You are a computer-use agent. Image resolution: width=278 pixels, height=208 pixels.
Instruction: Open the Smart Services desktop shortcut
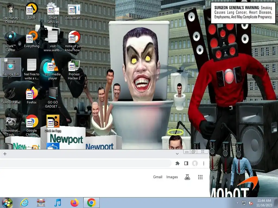click(53, 13)
